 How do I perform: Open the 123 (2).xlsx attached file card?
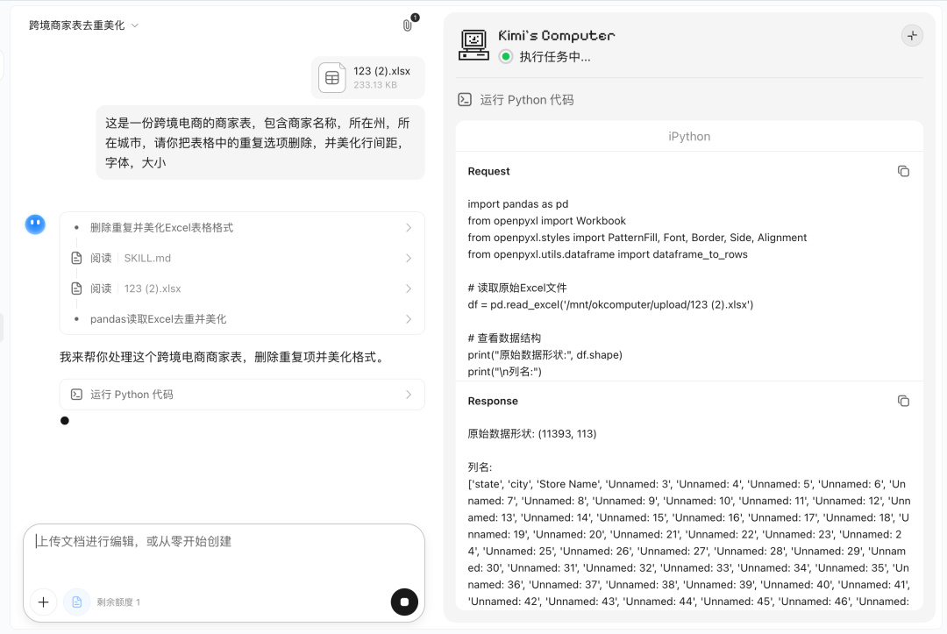click(x=367, y=77)
